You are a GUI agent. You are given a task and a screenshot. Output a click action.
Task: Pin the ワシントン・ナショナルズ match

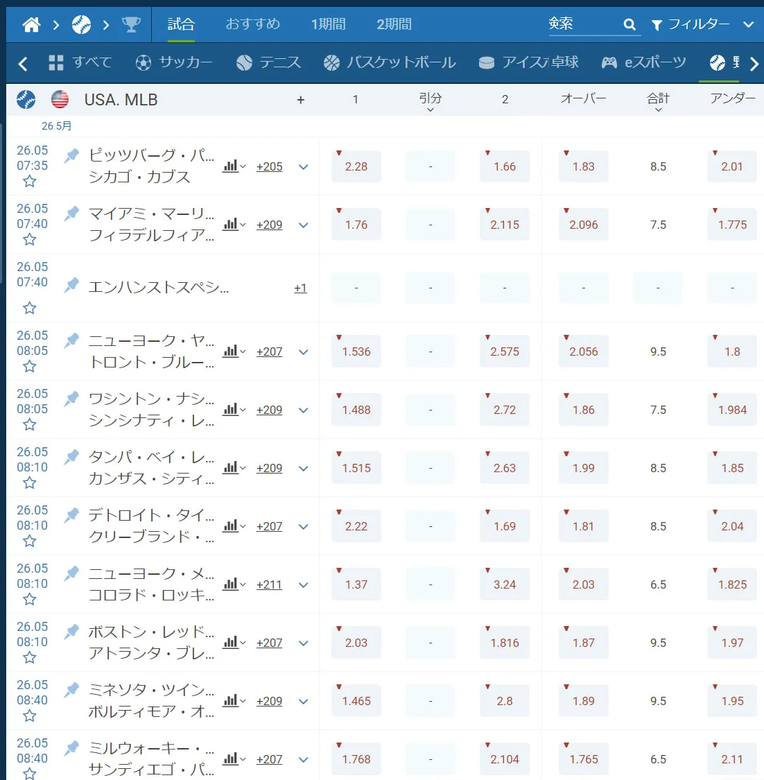[x=71, y=399]
